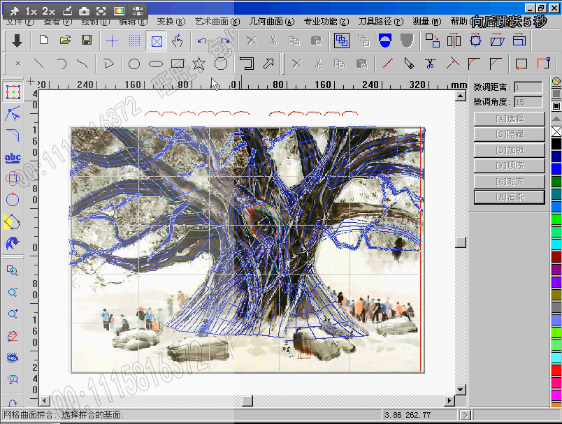Activate the object selection tool in sidebar

[13, 92]
